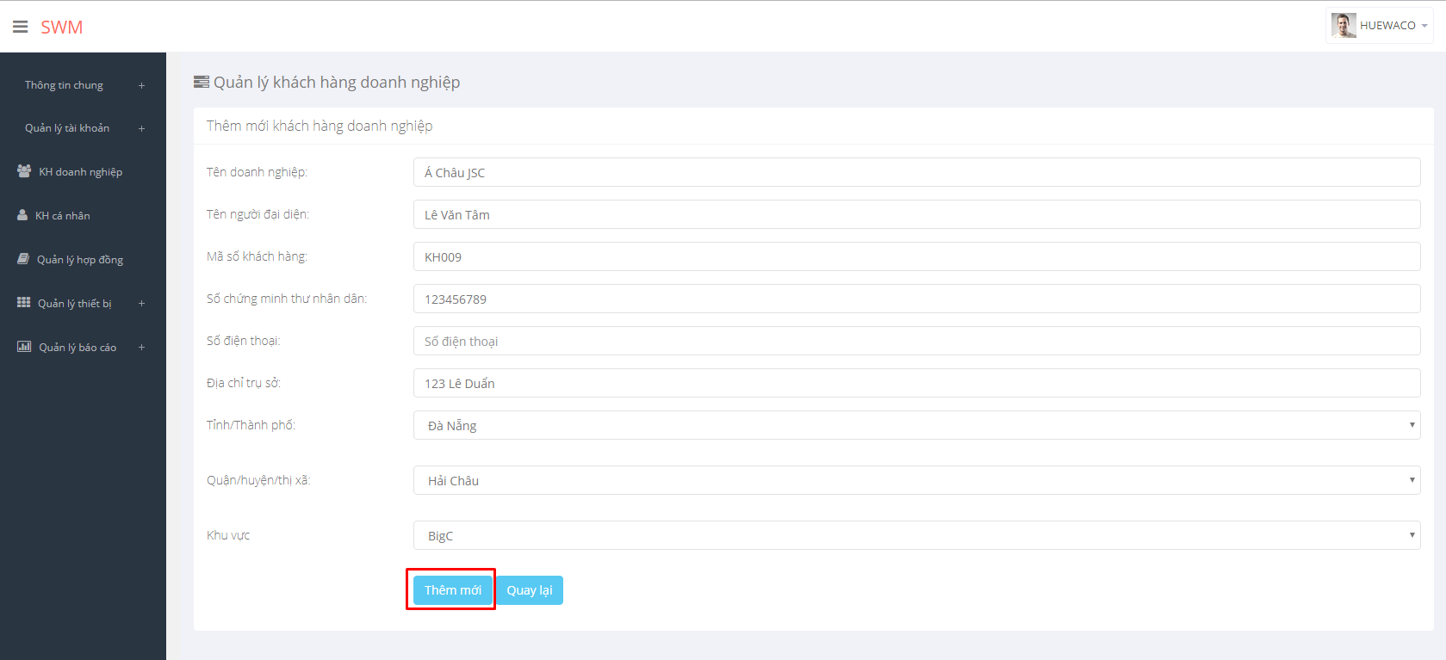Open Quản lý tài khoản menu item
The image size is (1446, 660).
click(67, 128)
